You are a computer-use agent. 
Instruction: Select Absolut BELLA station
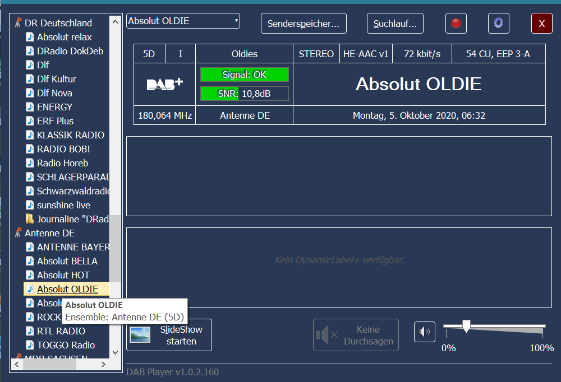(x=67, y=261)
